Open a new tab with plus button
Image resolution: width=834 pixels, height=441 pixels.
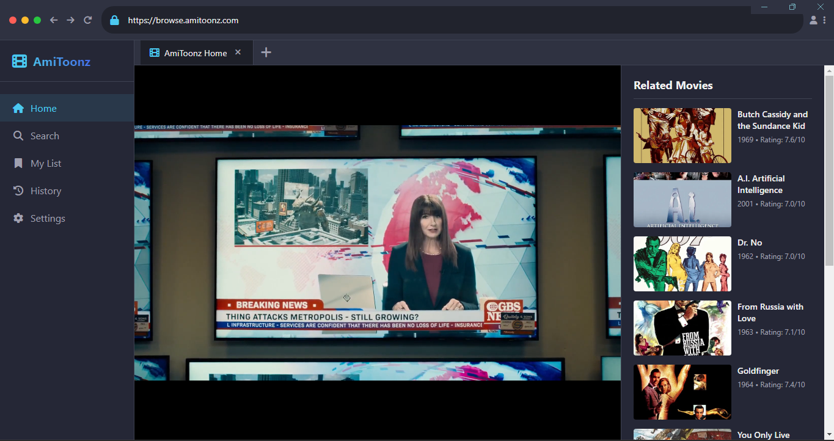[266, 53]
